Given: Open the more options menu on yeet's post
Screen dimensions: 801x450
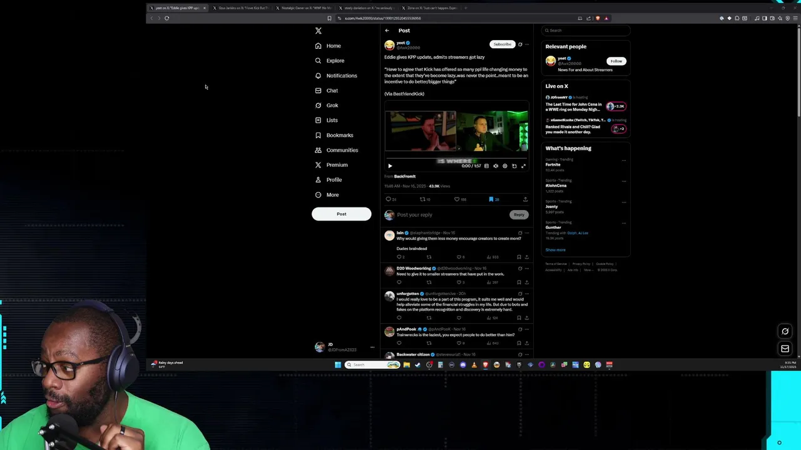Looking at the screenshot, I should [x=527, y=44].
